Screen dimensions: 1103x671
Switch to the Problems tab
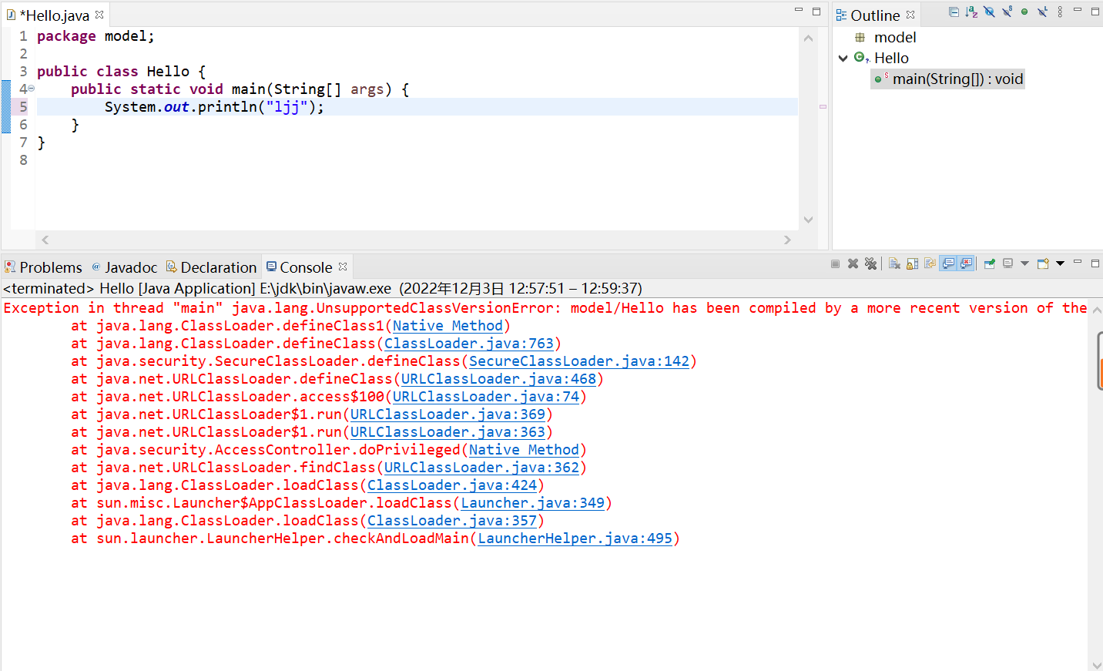[x=43, y=267]
